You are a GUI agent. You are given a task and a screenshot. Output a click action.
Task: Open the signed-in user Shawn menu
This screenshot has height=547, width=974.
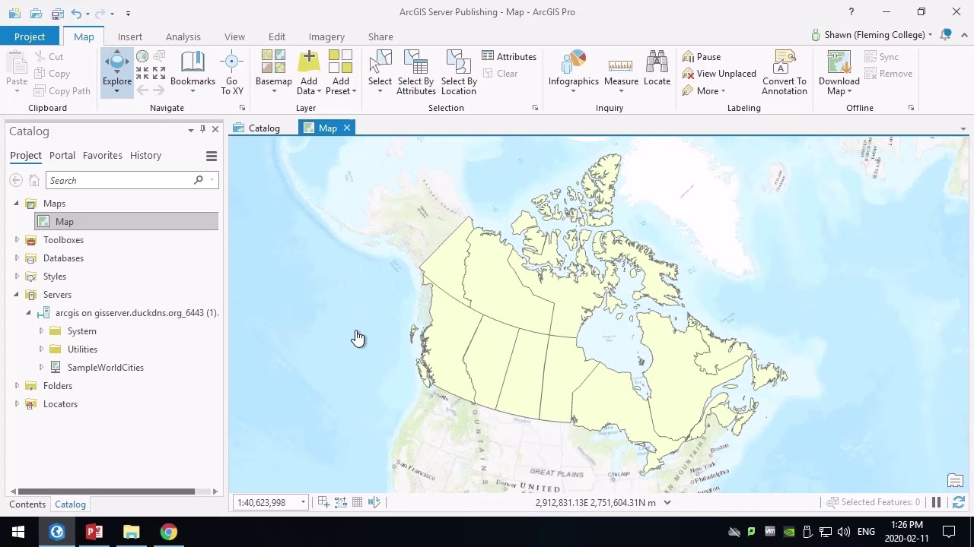(872, 35)
